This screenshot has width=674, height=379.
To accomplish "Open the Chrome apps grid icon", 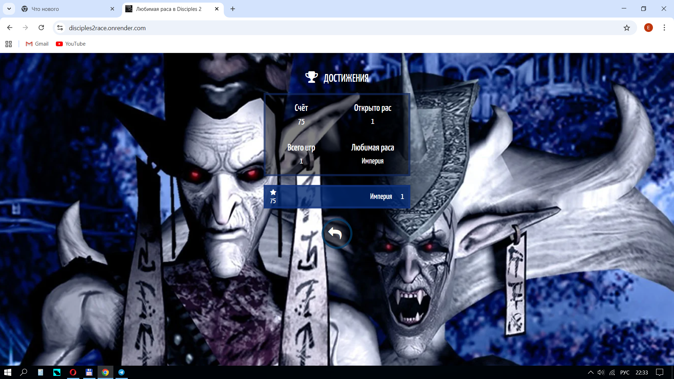I will pos(9,44).
